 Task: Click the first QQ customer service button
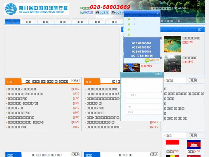coord(102,13)
